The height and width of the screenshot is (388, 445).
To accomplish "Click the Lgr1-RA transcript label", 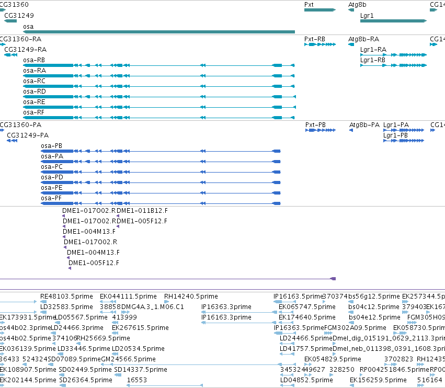I will (x=373, y=49).
